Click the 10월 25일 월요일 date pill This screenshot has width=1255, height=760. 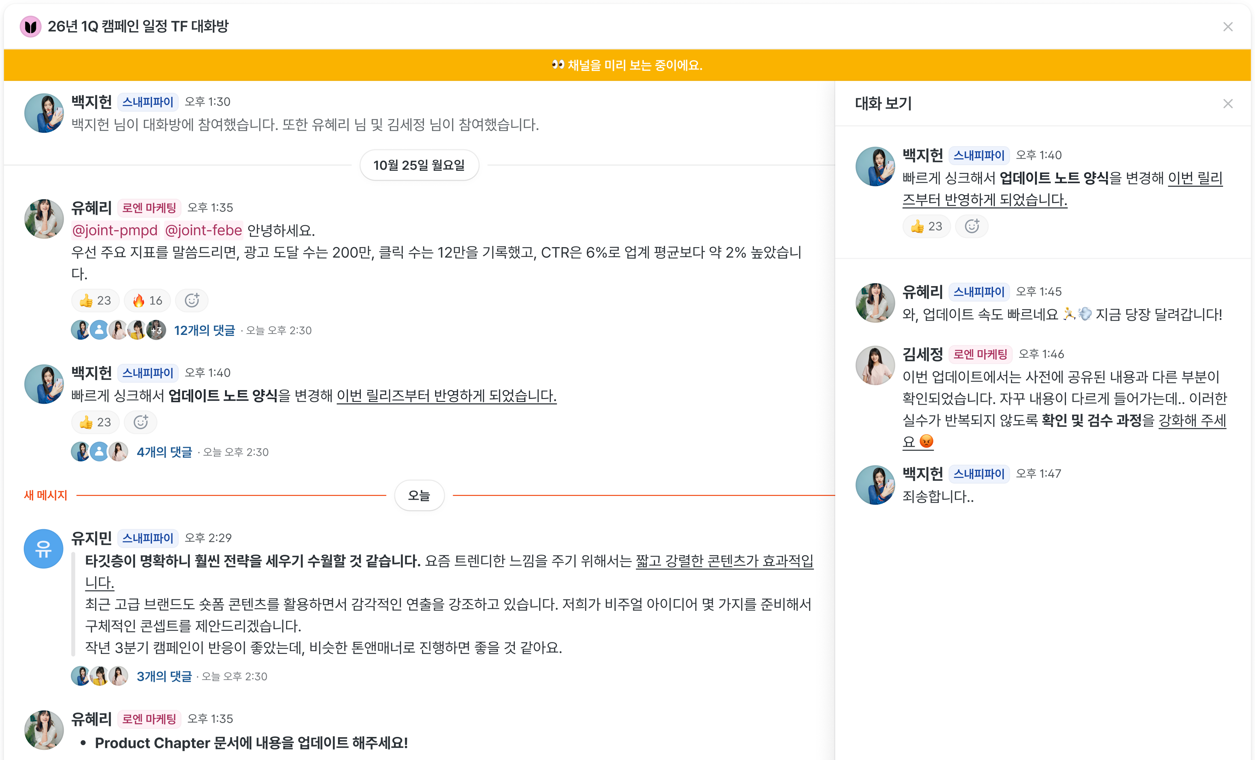419,165
